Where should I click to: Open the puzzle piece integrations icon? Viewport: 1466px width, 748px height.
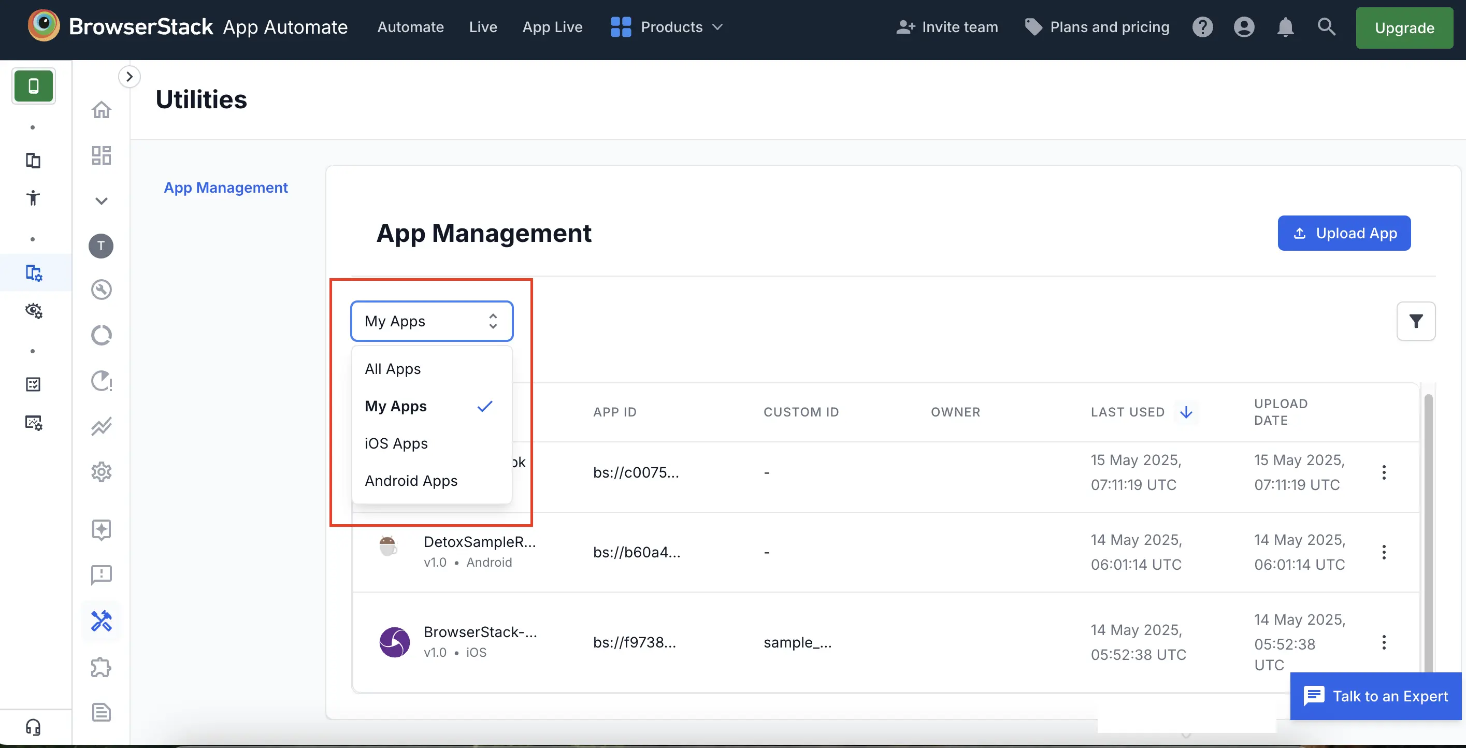tap(102, 667)
